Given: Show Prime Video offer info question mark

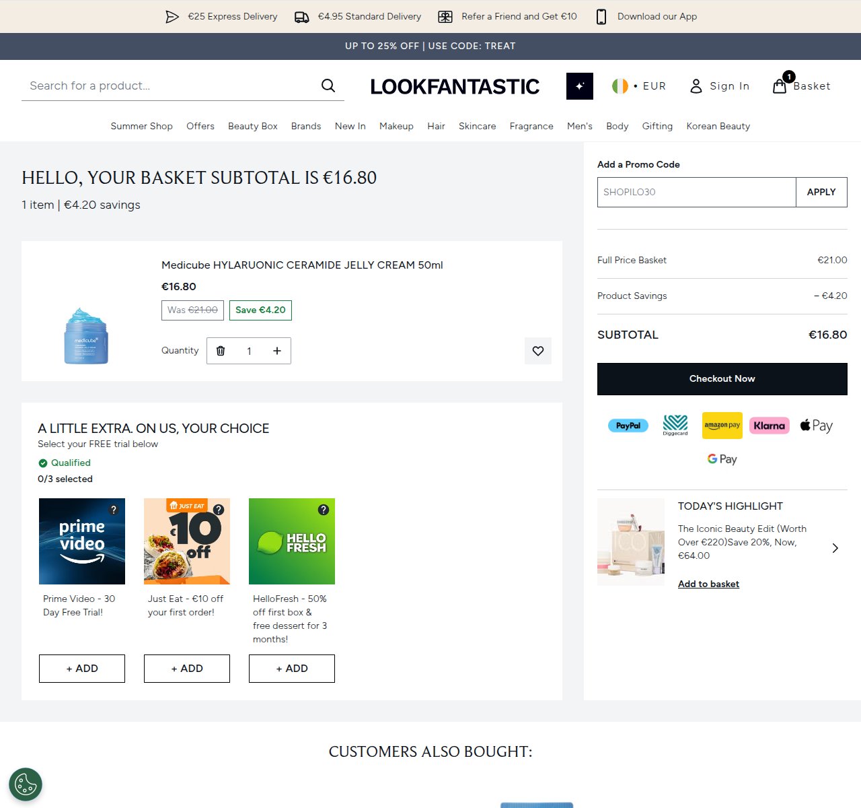Looking at the screenshot, I should pos(114,510).
